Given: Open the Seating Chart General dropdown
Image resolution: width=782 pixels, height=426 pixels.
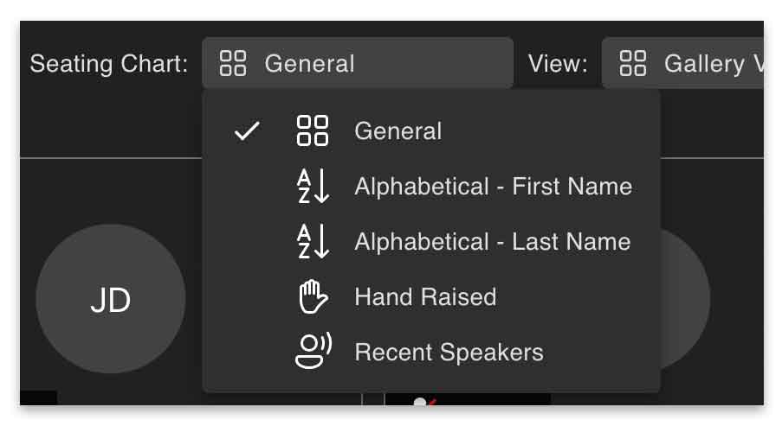Looking at the screenshot, I should (x=358, y=63).
